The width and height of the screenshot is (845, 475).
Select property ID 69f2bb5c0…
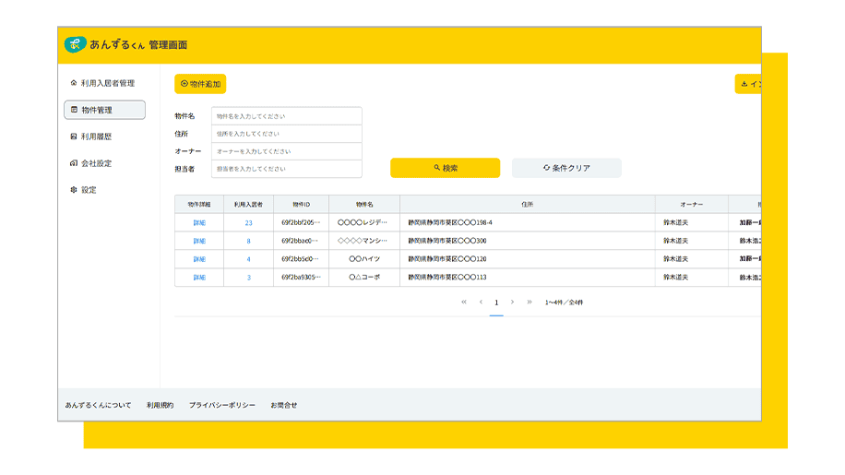300,259
